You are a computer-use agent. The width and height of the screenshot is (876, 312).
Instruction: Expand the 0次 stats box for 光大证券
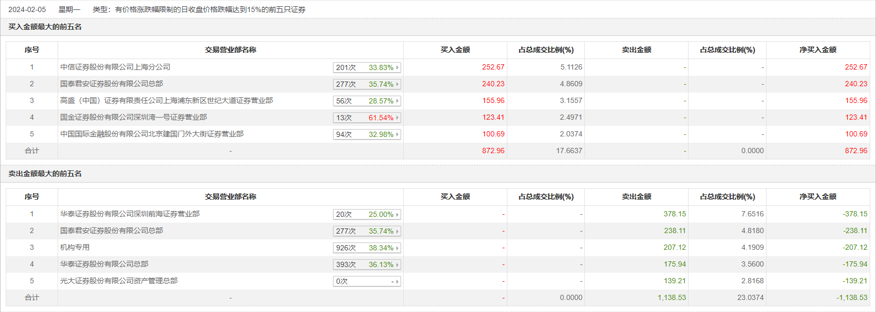367,281
